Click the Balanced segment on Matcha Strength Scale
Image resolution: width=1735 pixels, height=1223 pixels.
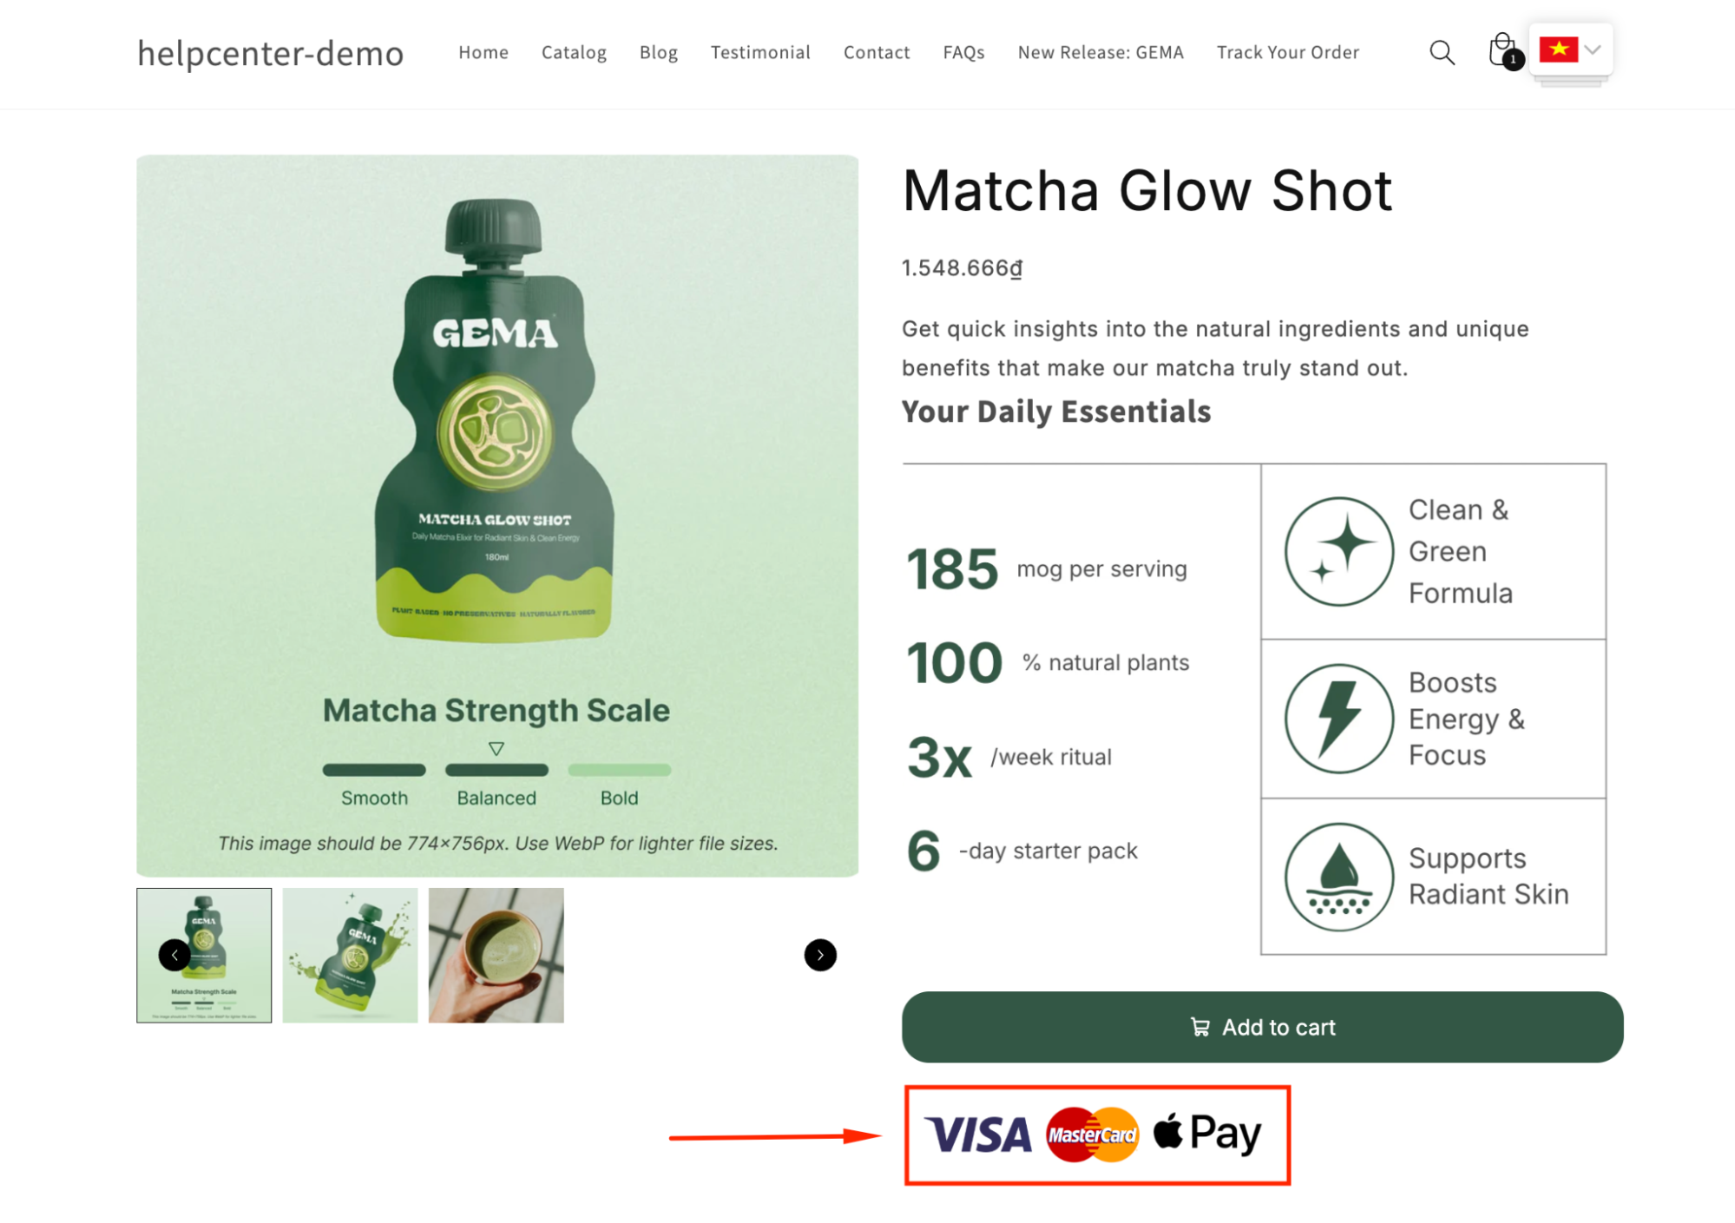point(496,769)
